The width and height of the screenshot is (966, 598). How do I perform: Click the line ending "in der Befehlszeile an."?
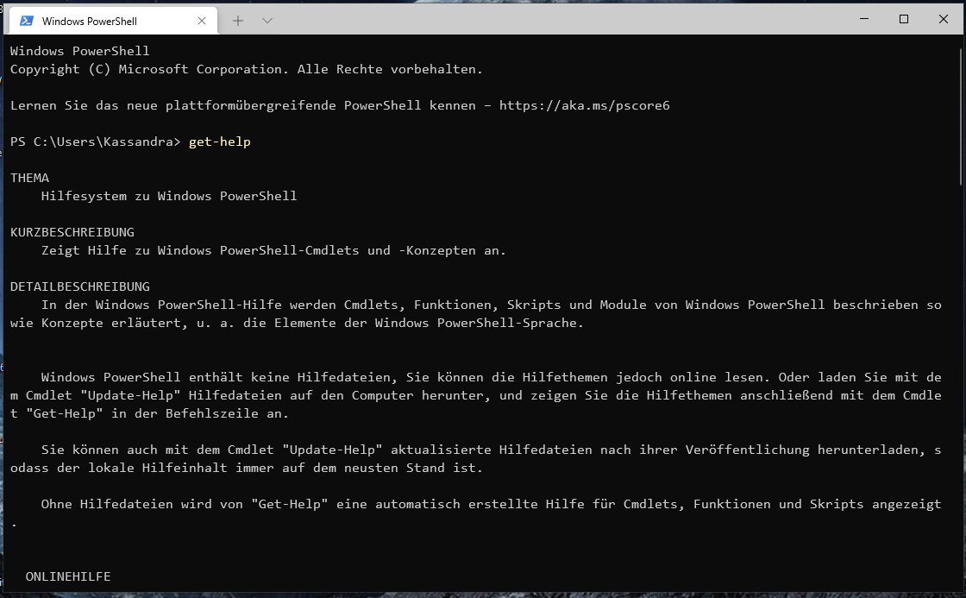[149, 413]
